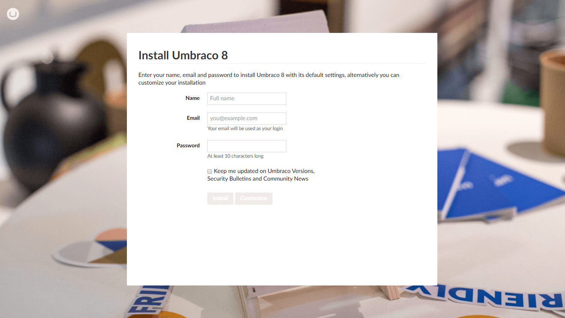Image resolution: width=565 pixels, height=318 pixels.
Task: Select the Password input field
Action: coord(247,146)
